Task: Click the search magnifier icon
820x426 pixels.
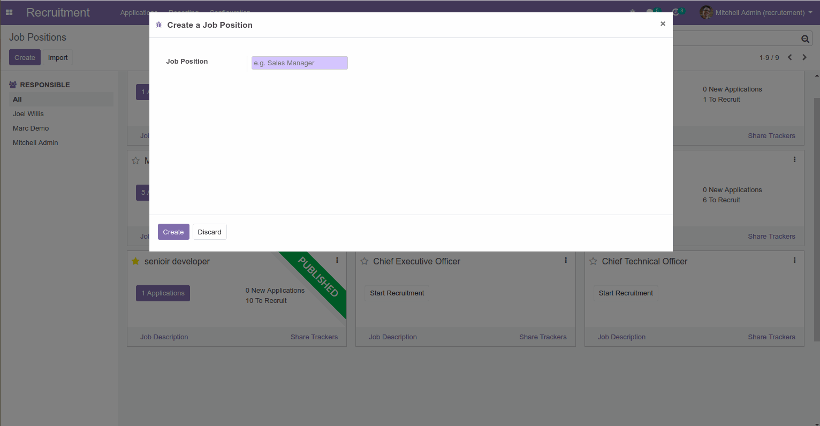Action: coord(805,38)
